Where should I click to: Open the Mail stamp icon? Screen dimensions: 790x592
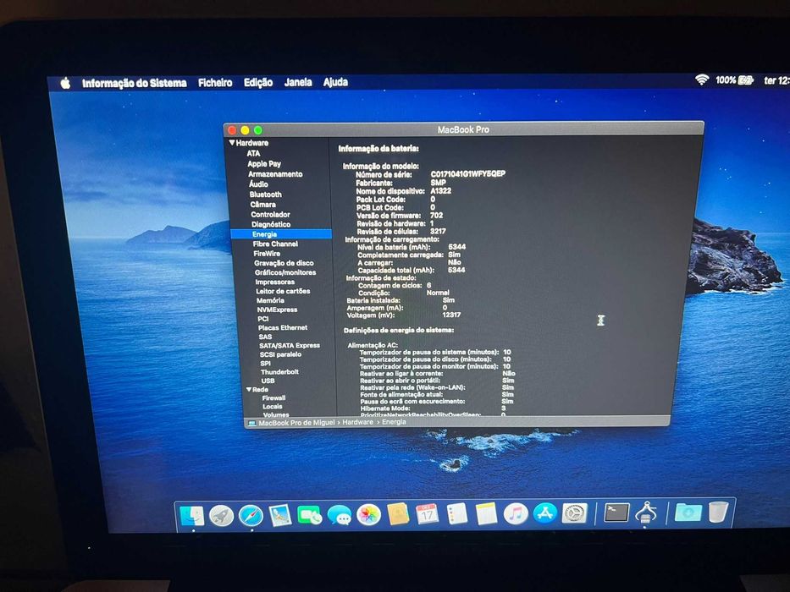[x=280, y=516]
